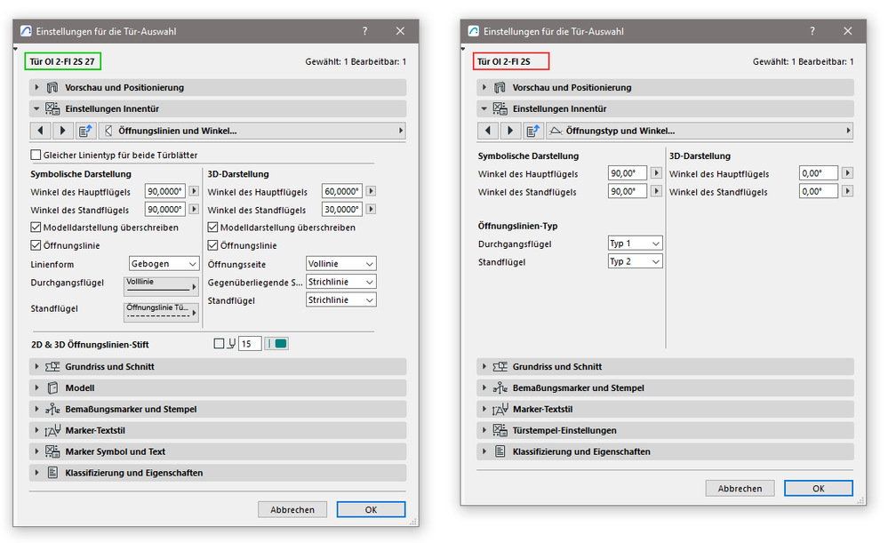Open Öffnungsseite dropdown showing Vollinie
Viewport: 888px width, 543px height.
341,264
